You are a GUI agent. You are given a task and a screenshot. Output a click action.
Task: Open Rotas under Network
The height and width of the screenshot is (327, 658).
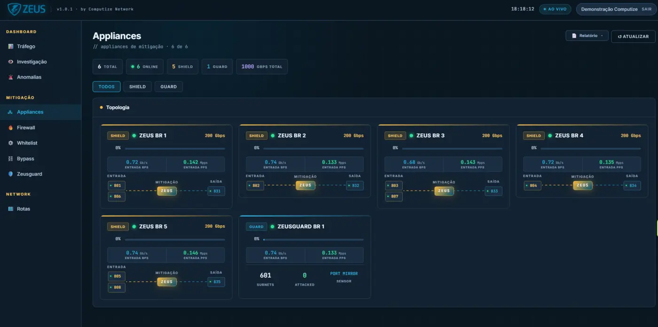pos(40,209)
